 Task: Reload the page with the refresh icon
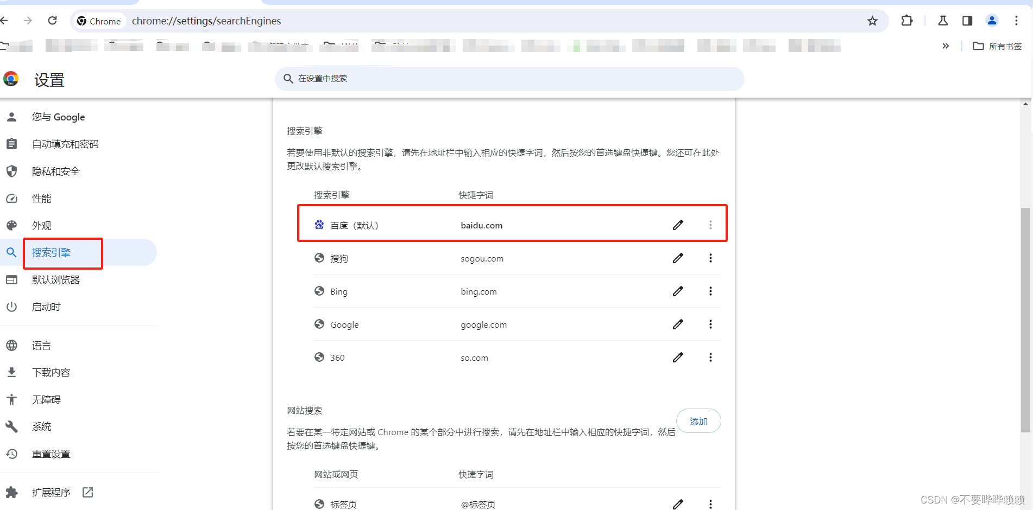point(52,21)
